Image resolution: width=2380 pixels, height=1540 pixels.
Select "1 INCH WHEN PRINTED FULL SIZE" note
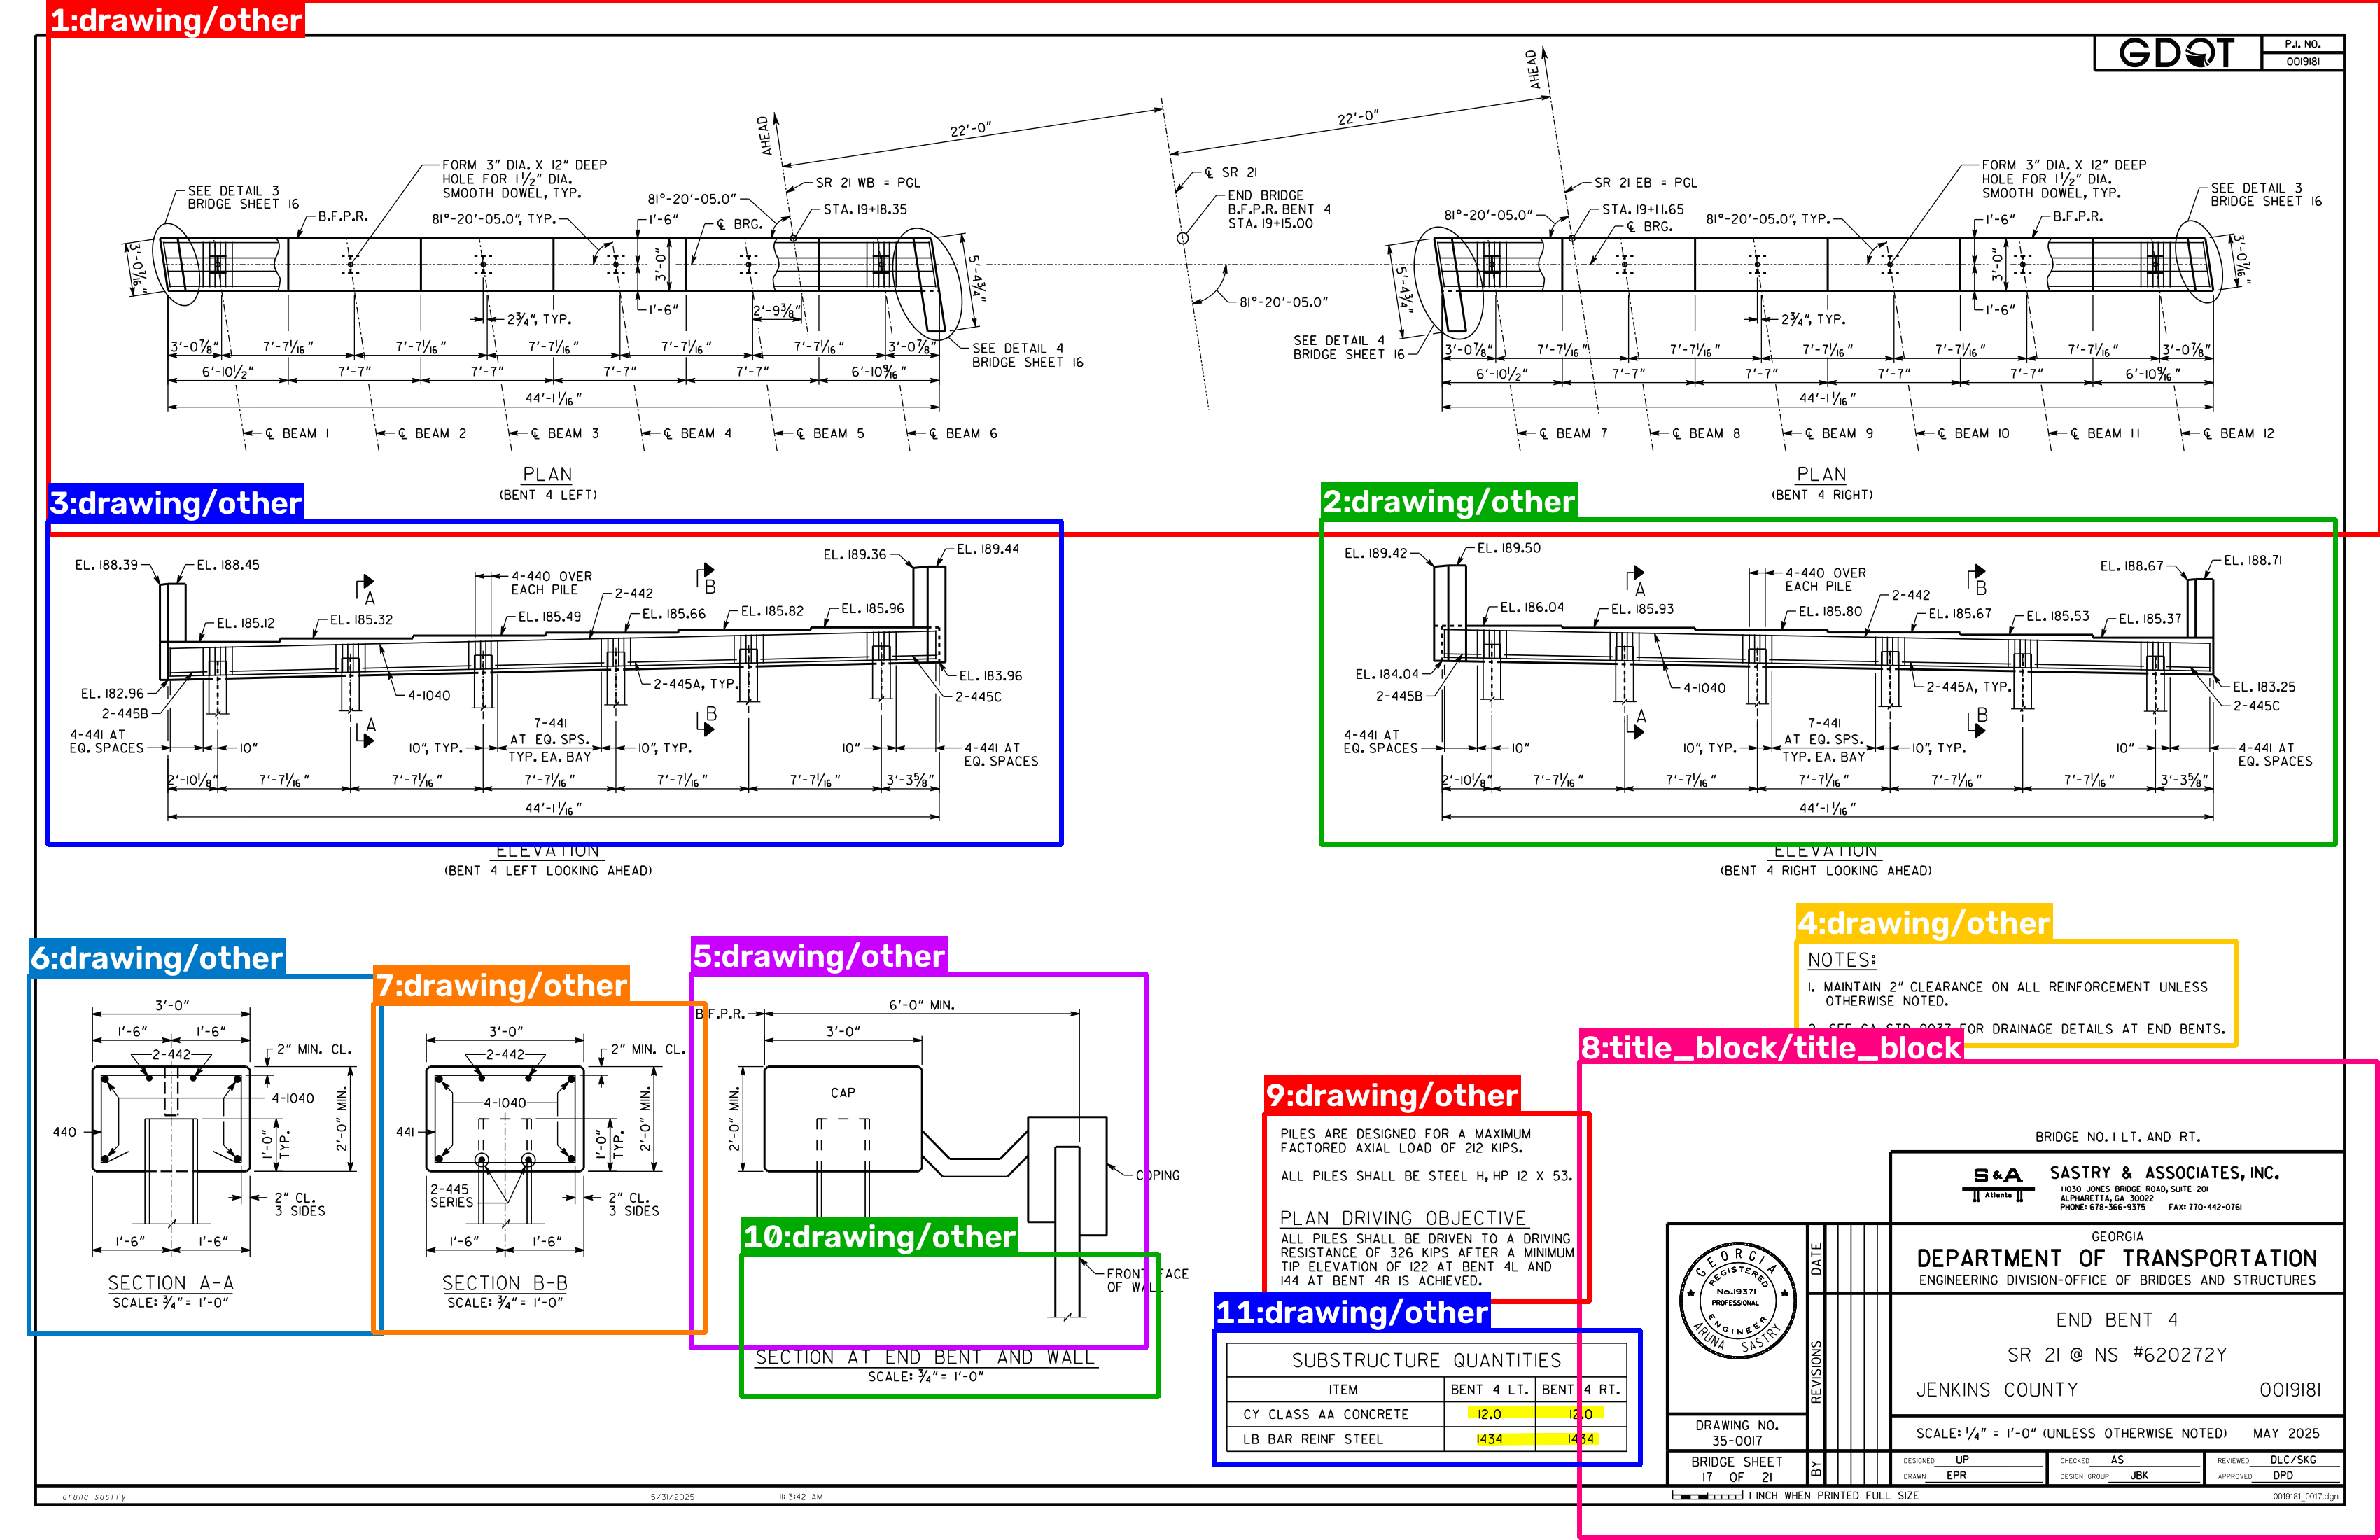(x=1833, y=1496)
